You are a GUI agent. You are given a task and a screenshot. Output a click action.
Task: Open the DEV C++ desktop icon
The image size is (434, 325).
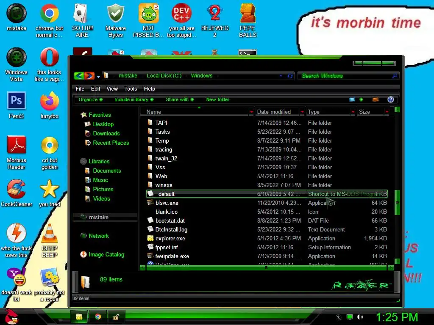[181, 20]
